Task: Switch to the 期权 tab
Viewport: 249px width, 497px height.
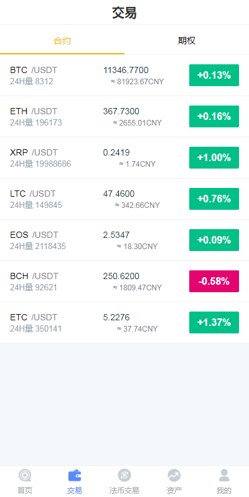Action: [187, 41]
